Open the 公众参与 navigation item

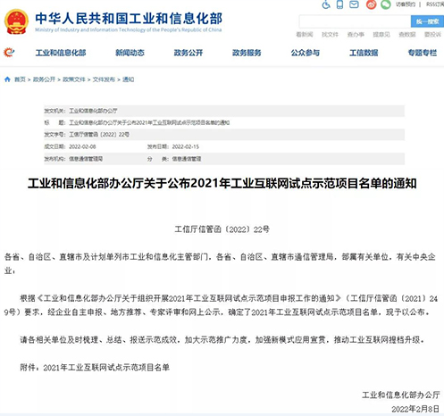(305, 53)
